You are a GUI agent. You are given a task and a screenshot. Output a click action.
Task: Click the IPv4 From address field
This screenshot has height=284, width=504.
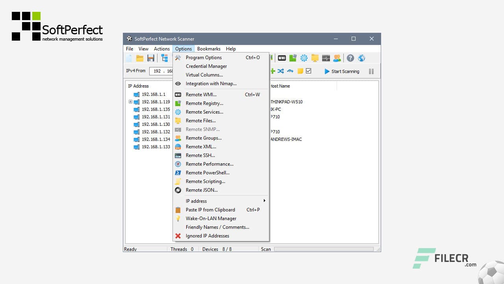pos(161,71)
